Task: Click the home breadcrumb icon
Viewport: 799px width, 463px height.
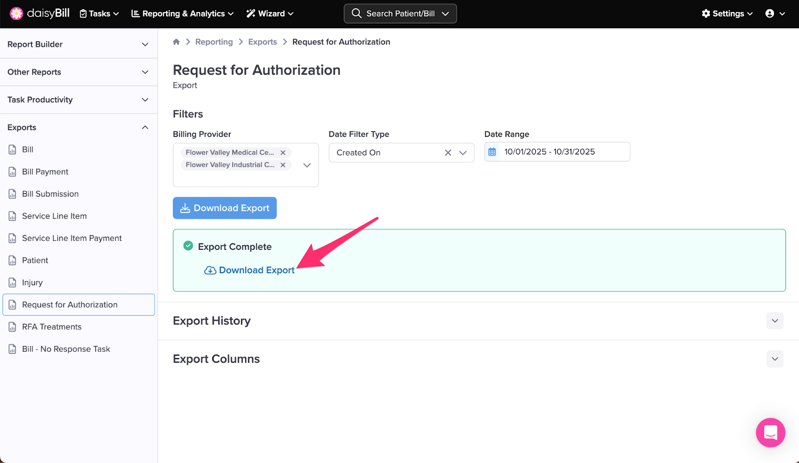Action: [x=176, y=42]
